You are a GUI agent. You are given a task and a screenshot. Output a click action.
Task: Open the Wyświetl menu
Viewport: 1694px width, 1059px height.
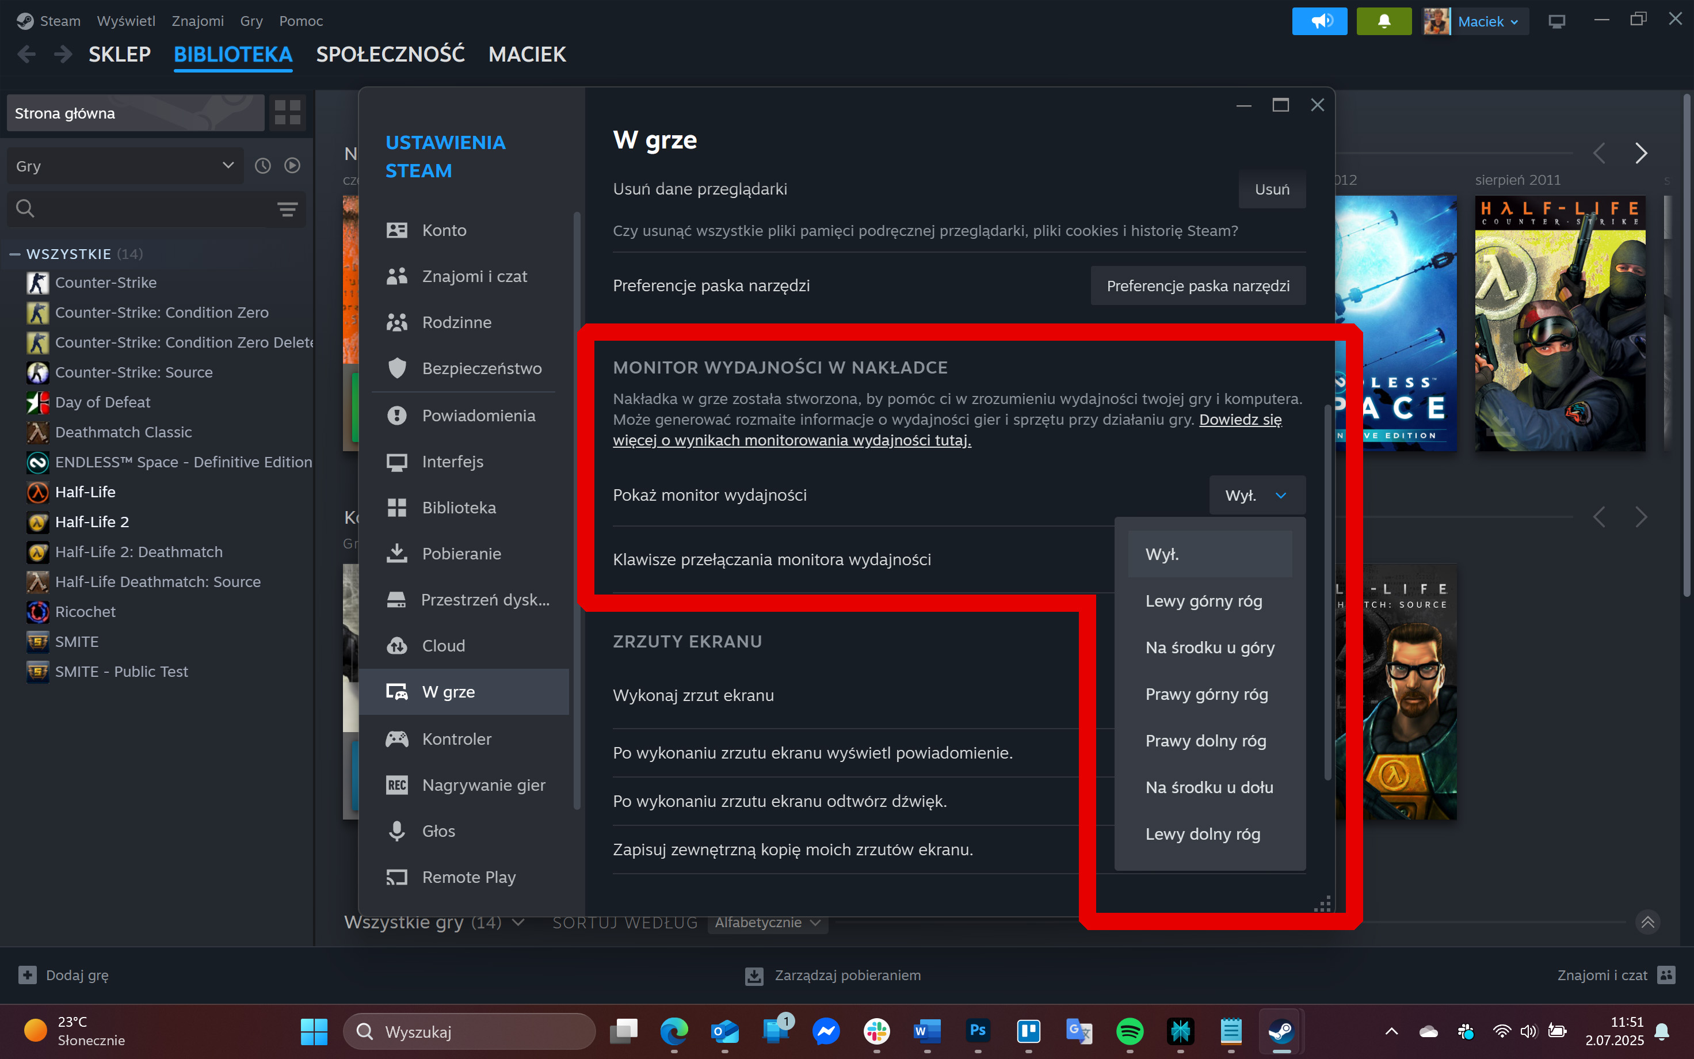(126, 21)
